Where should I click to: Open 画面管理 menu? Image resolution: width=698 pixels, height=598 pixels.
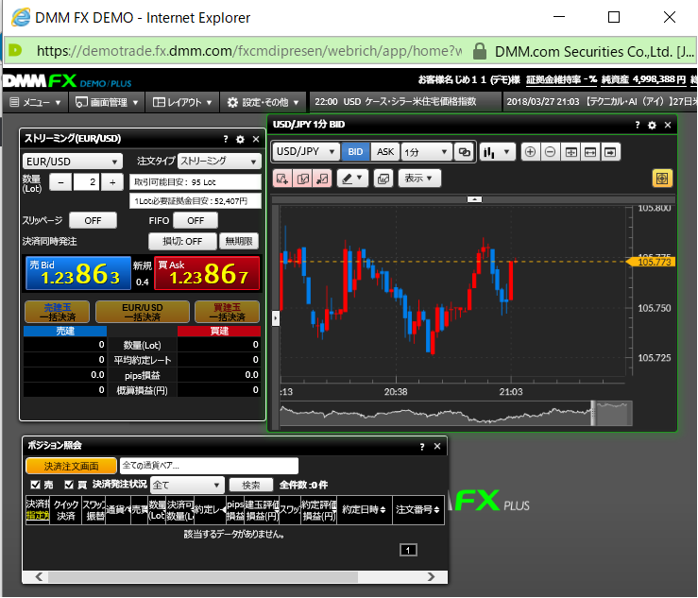107,102
